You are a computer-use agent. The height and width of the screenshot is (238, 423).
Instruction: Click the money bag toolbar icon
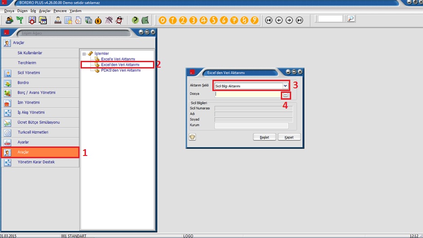[x=98, y=20]
